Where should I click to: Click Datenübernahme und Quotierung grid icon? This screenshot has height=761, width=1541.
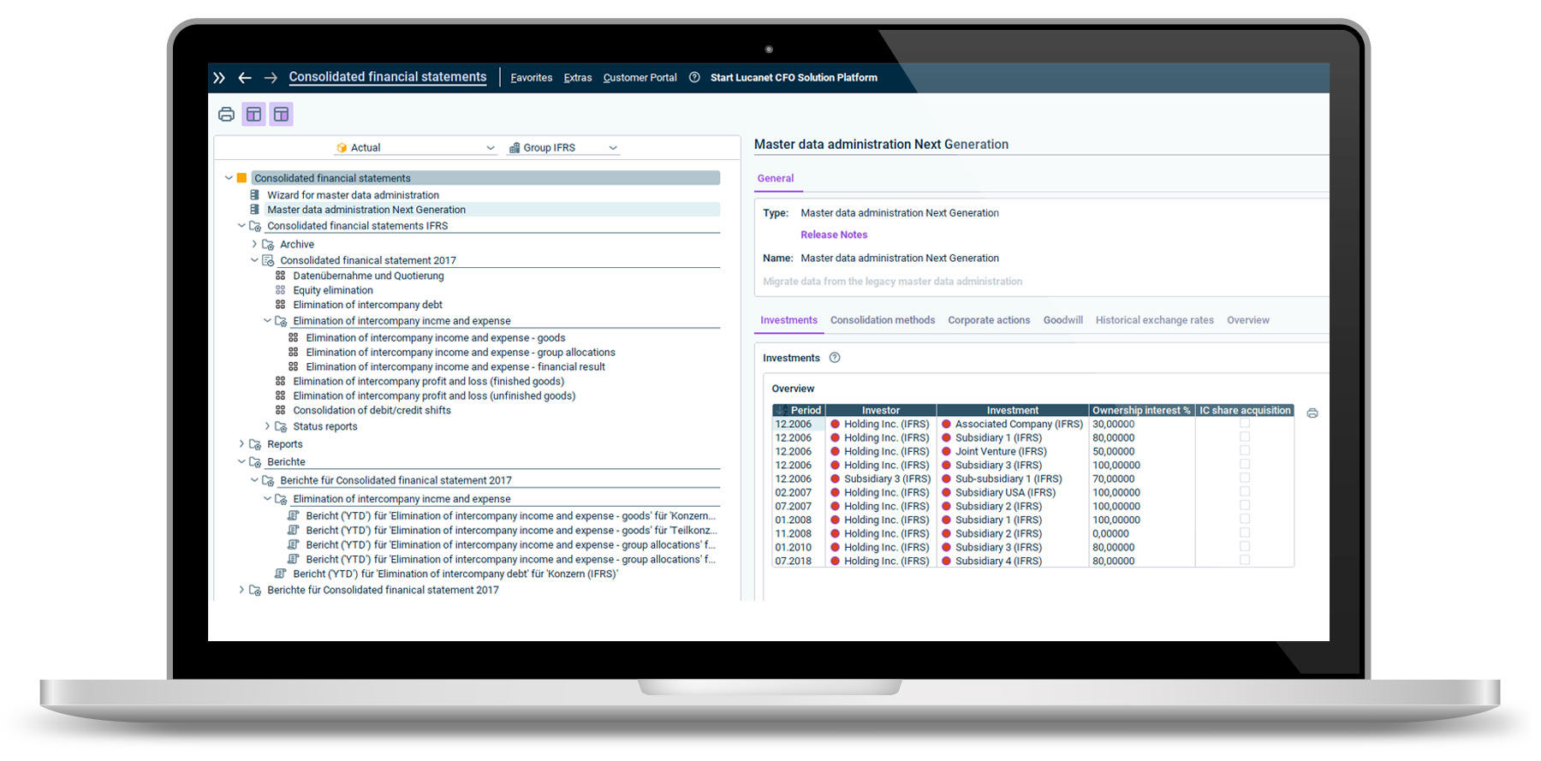click(x=280, y=276)
